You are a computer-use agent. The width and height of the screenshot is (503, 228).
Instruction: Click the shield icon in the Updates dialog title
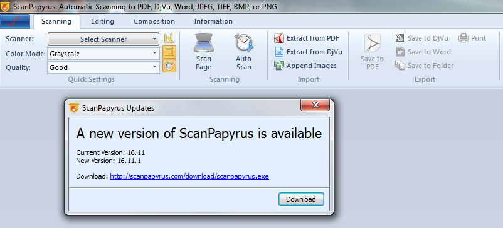pyautogui.click(x=74, y=108)
